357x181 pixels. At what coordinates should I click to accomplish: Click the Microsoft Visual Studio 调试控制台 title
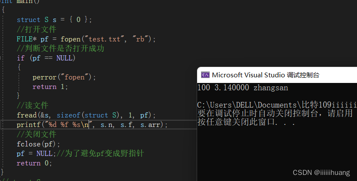266,75
